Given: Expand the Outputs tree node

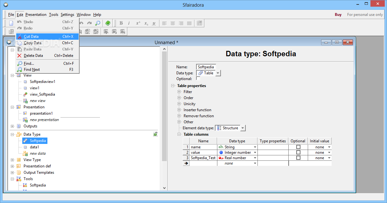Looking at the screenshot, I should (x=12, y=126).
